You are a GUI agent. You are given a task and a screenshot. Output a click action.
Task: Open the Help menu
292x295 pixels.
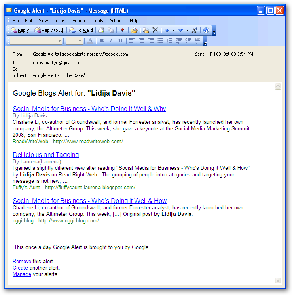(134, 21)
